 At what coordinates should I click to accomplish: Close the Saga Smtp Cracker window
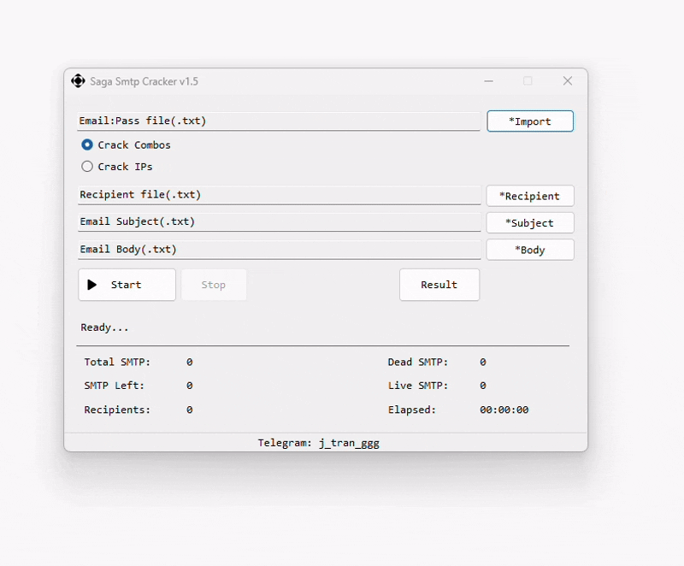567,81
